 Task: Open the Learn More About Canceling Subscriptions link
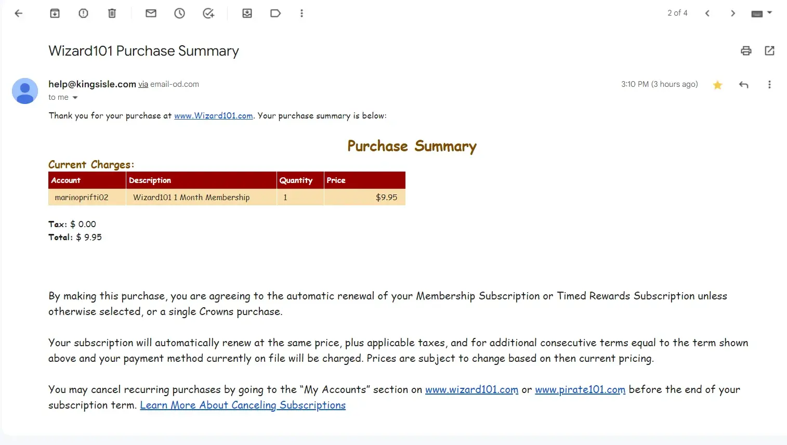tap(243, 405)
